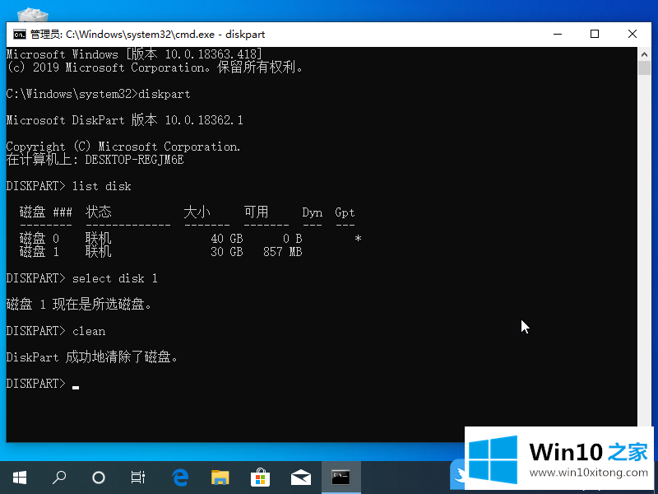This screenshot has height=494, width=658.
Task: Click the 'C:\Windows\system32>diskpart' line
Action: tap(98, 94)
